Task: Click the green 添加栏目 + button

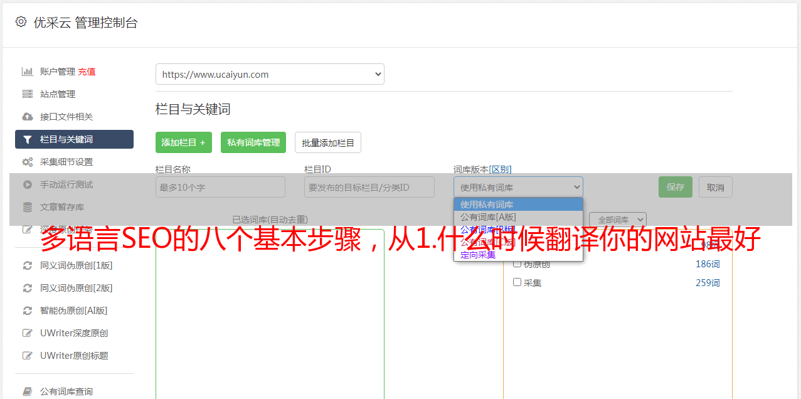Action: (x=184, y=142)
